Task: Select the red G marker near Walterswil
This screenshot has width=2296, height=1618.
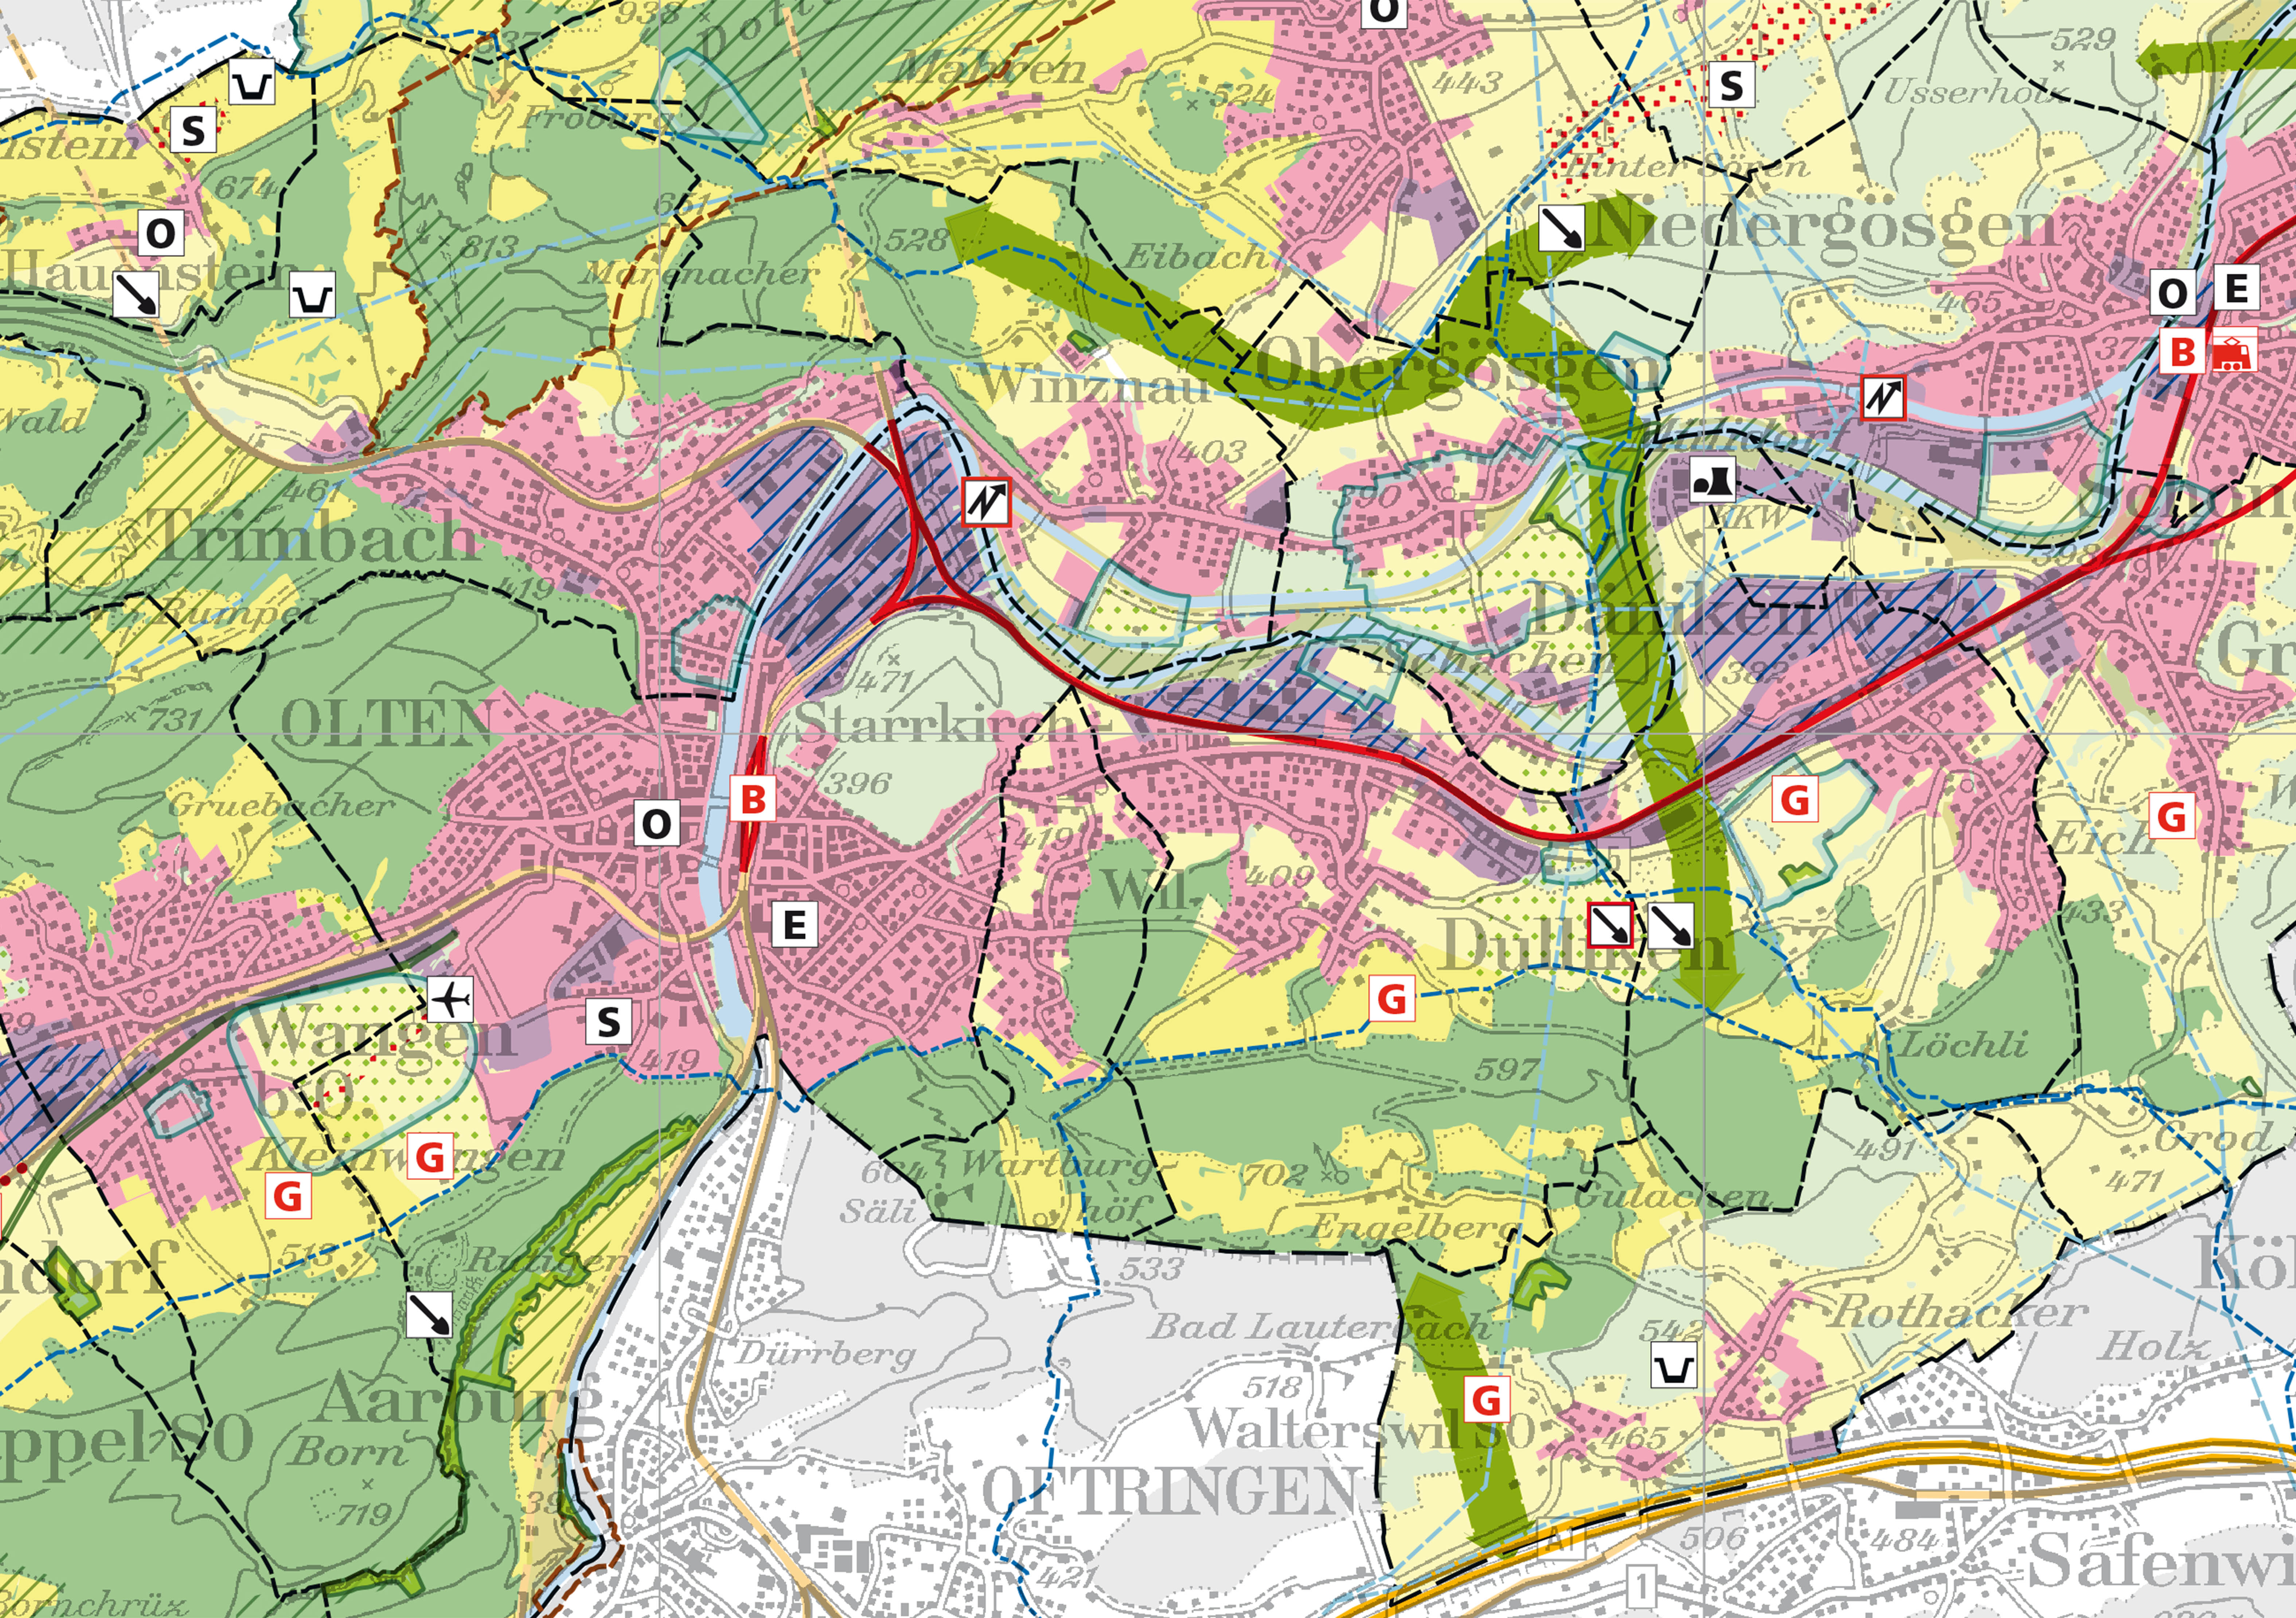Action: coord(1487,1399)
